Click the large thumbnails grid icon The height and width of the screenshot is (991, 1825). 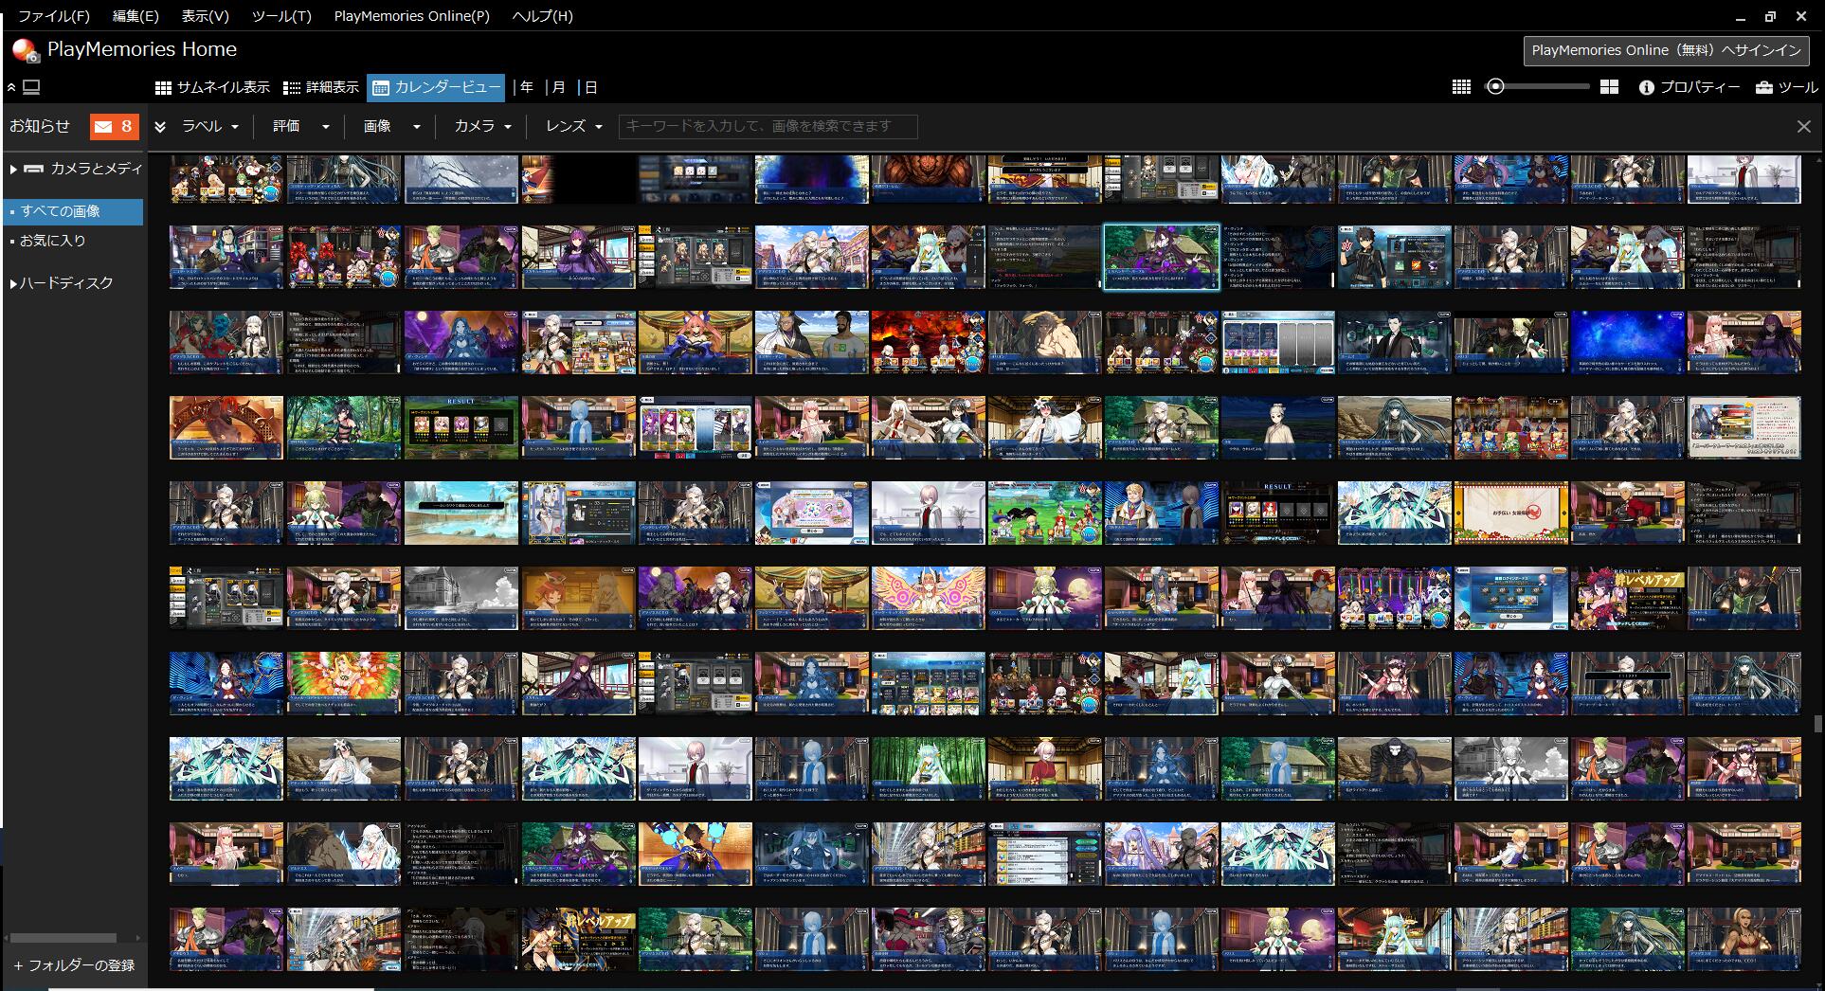(x=1609, y=87)
